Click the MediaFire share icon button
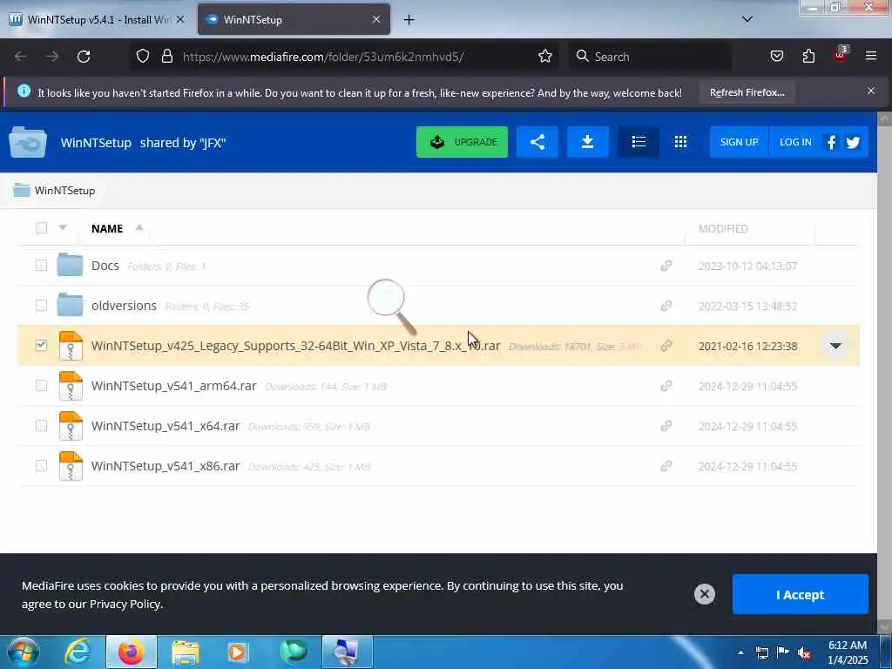This screenshot has width=892, height=669. pos(537,142)
